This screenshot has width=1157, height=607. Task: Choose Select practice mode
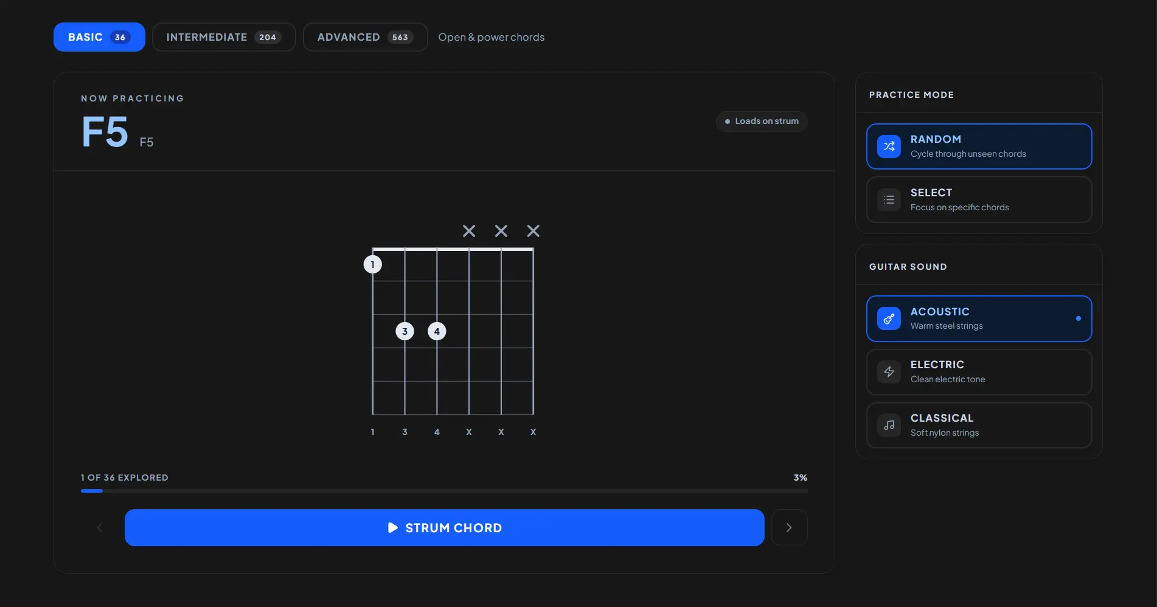[x=979, y=200]
